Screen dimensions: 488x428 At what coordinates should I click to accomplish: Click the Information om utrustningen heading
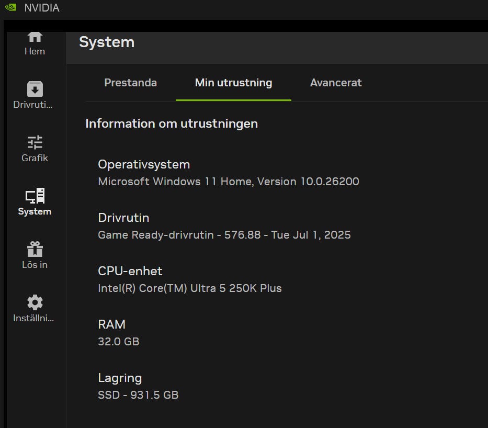pyautogui.click(x=172, y=123)
